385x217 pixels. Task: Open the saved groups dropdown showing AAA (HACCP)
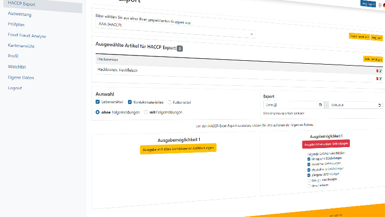click(x=175, y=29)
